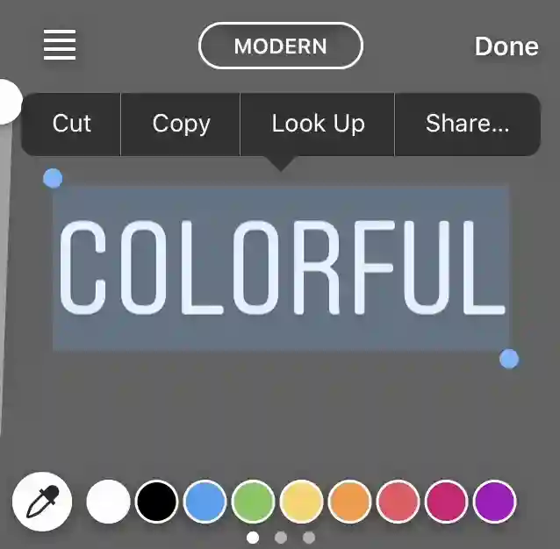Pick the purple color swatch
Screen dimensions: 560x549
click(495, 502)
